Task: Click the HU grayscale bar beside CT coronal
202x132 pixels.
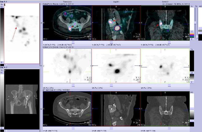Action: 192,109
